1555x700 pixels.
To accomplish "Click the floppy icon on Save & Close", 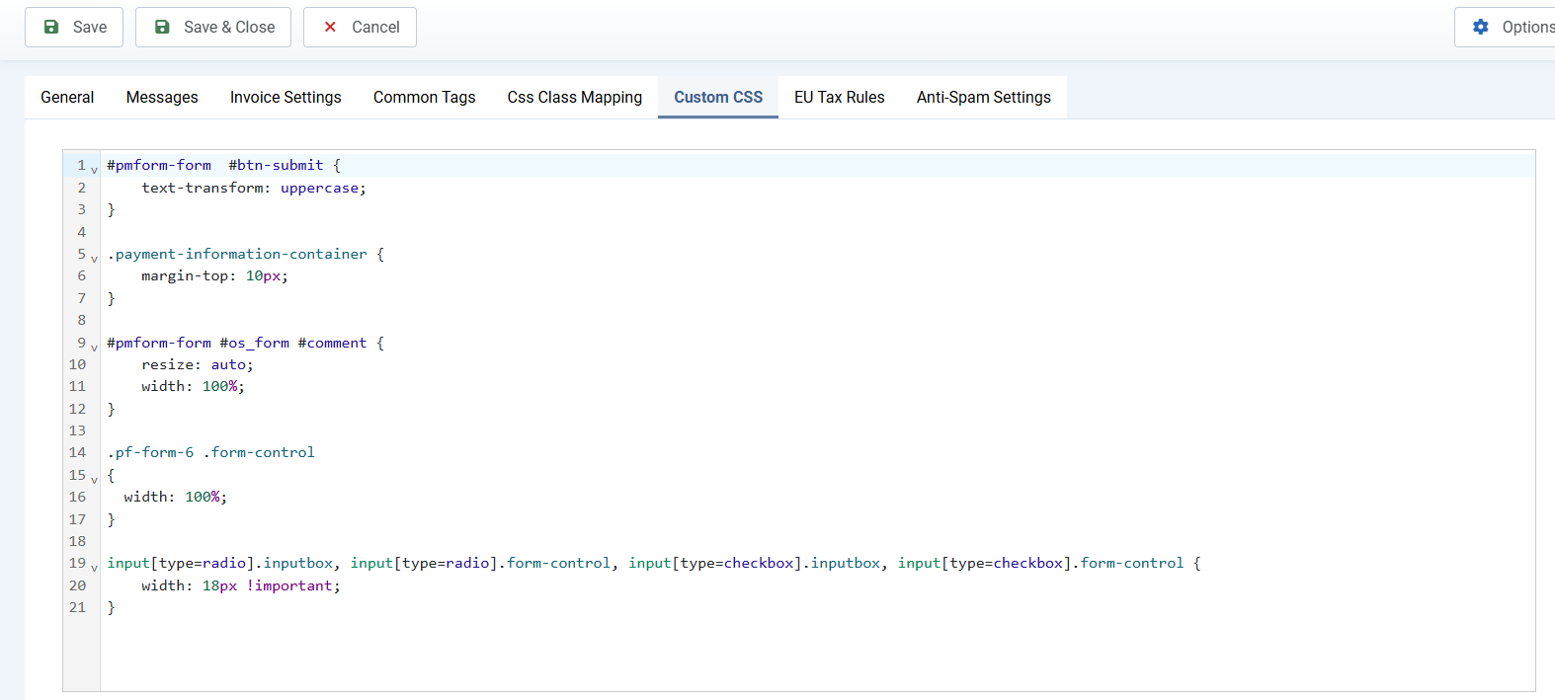I will (162, 27).
